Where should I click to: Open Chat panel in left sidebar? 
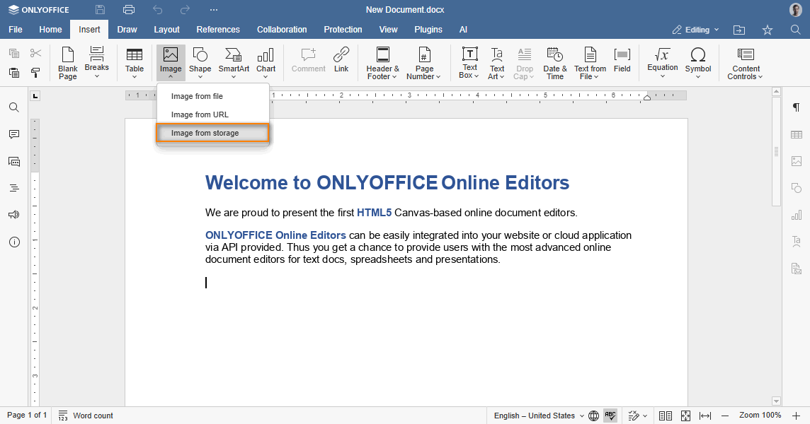coord(14,161)
